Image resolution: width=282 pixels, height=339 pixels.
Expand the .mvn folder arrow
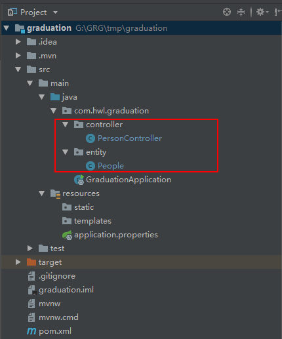pos(18,56)
